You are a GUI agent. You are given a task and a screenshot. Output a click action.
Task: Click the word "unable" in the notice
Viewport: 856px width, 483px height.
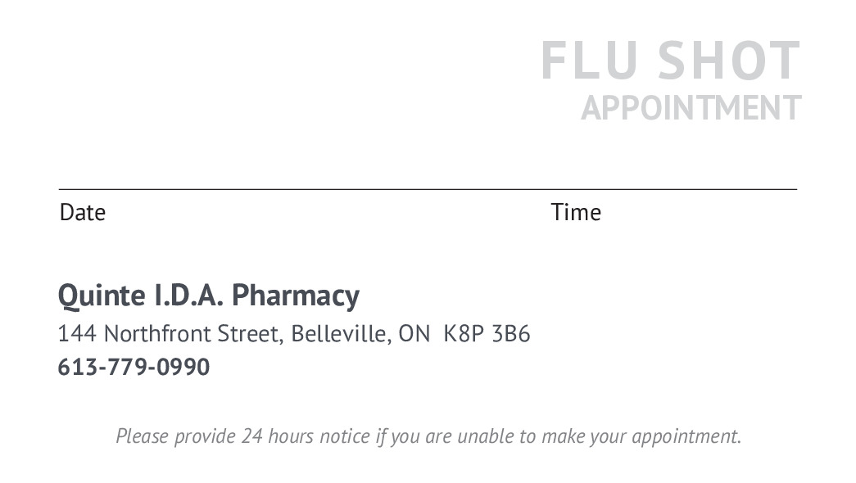click(x=484, y=436)
